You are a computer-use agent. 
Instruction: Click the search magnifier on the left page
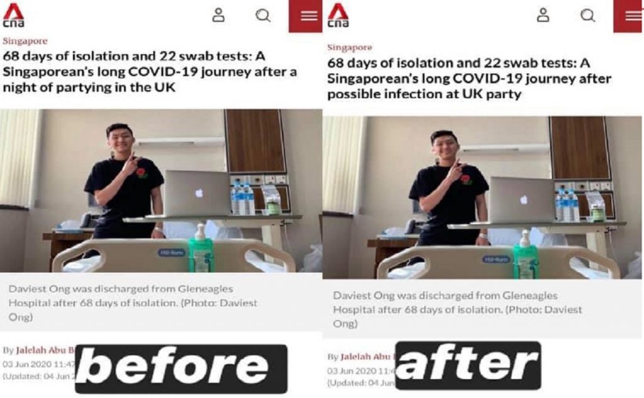click(x=263, y=16)
